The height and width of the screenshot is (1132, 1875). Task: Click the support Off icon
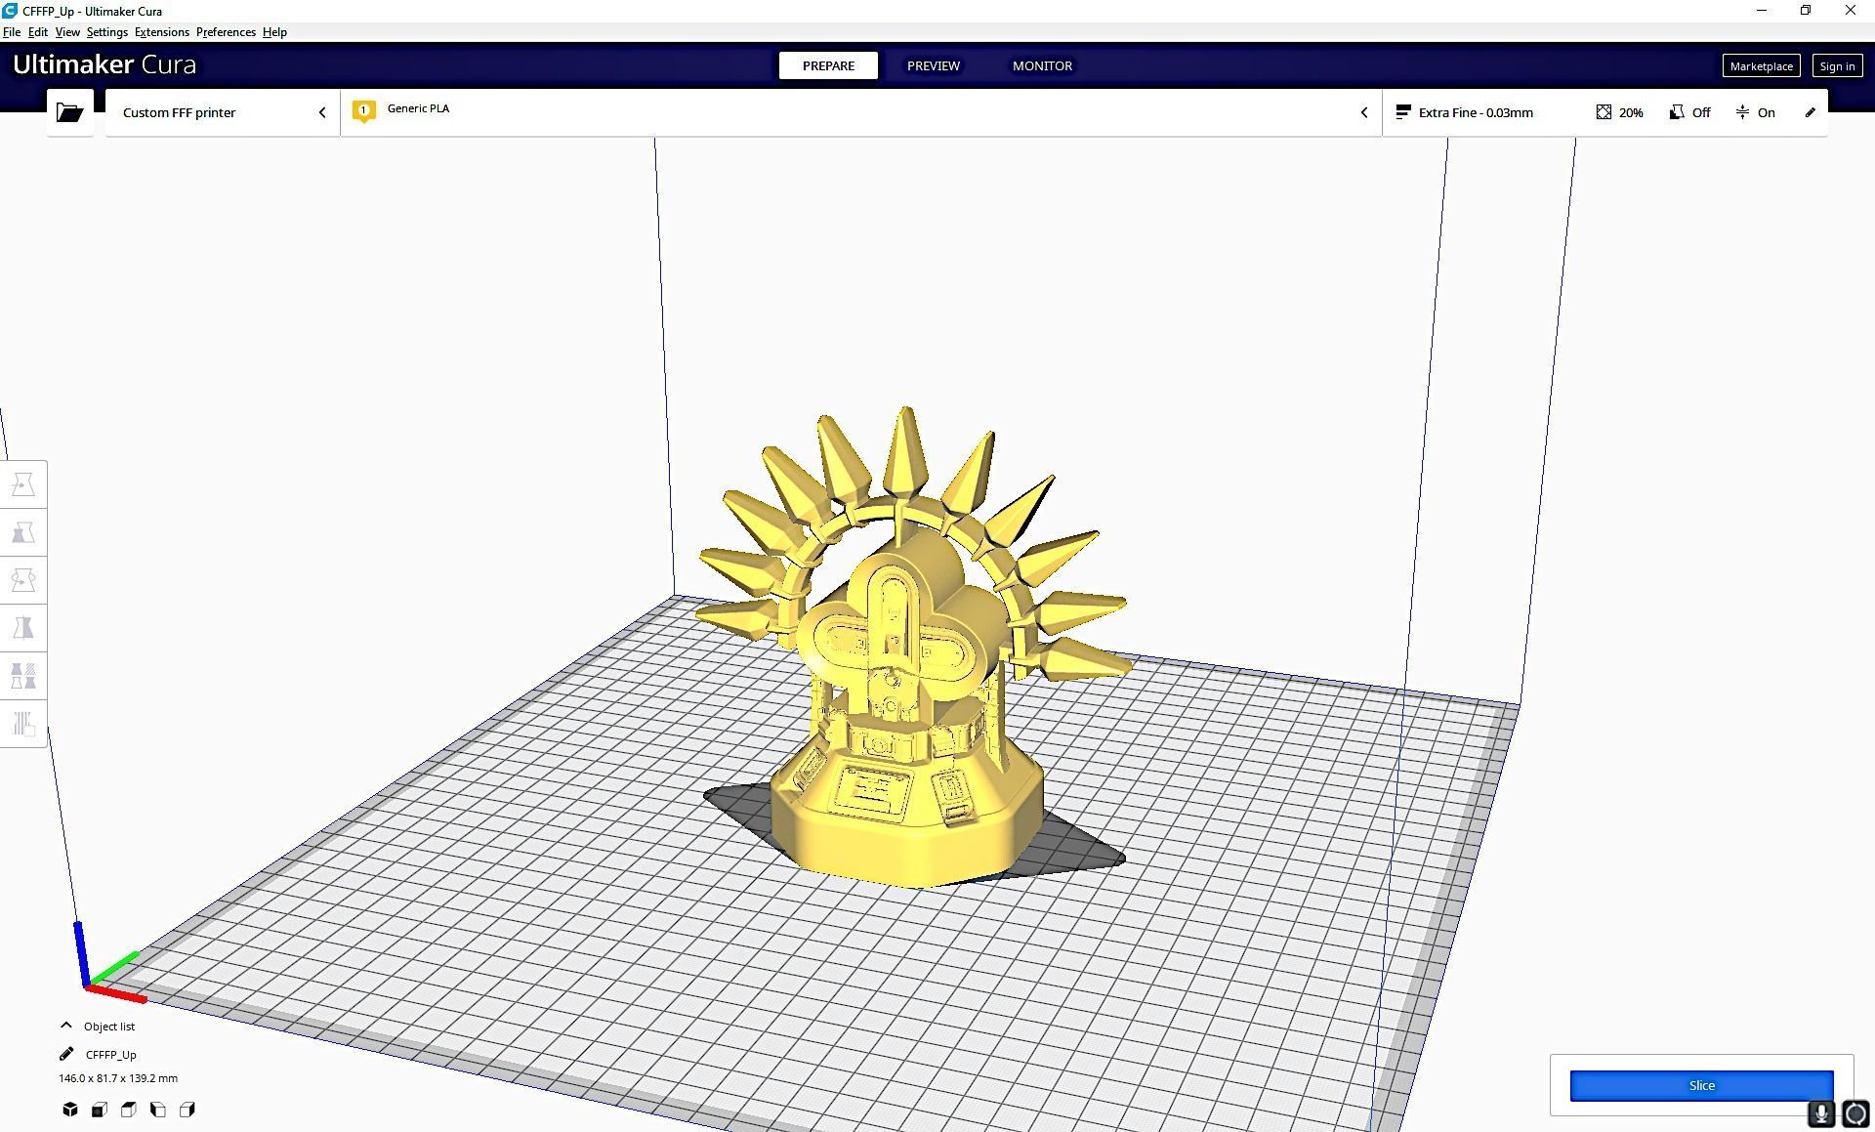tap(1677, 112)
